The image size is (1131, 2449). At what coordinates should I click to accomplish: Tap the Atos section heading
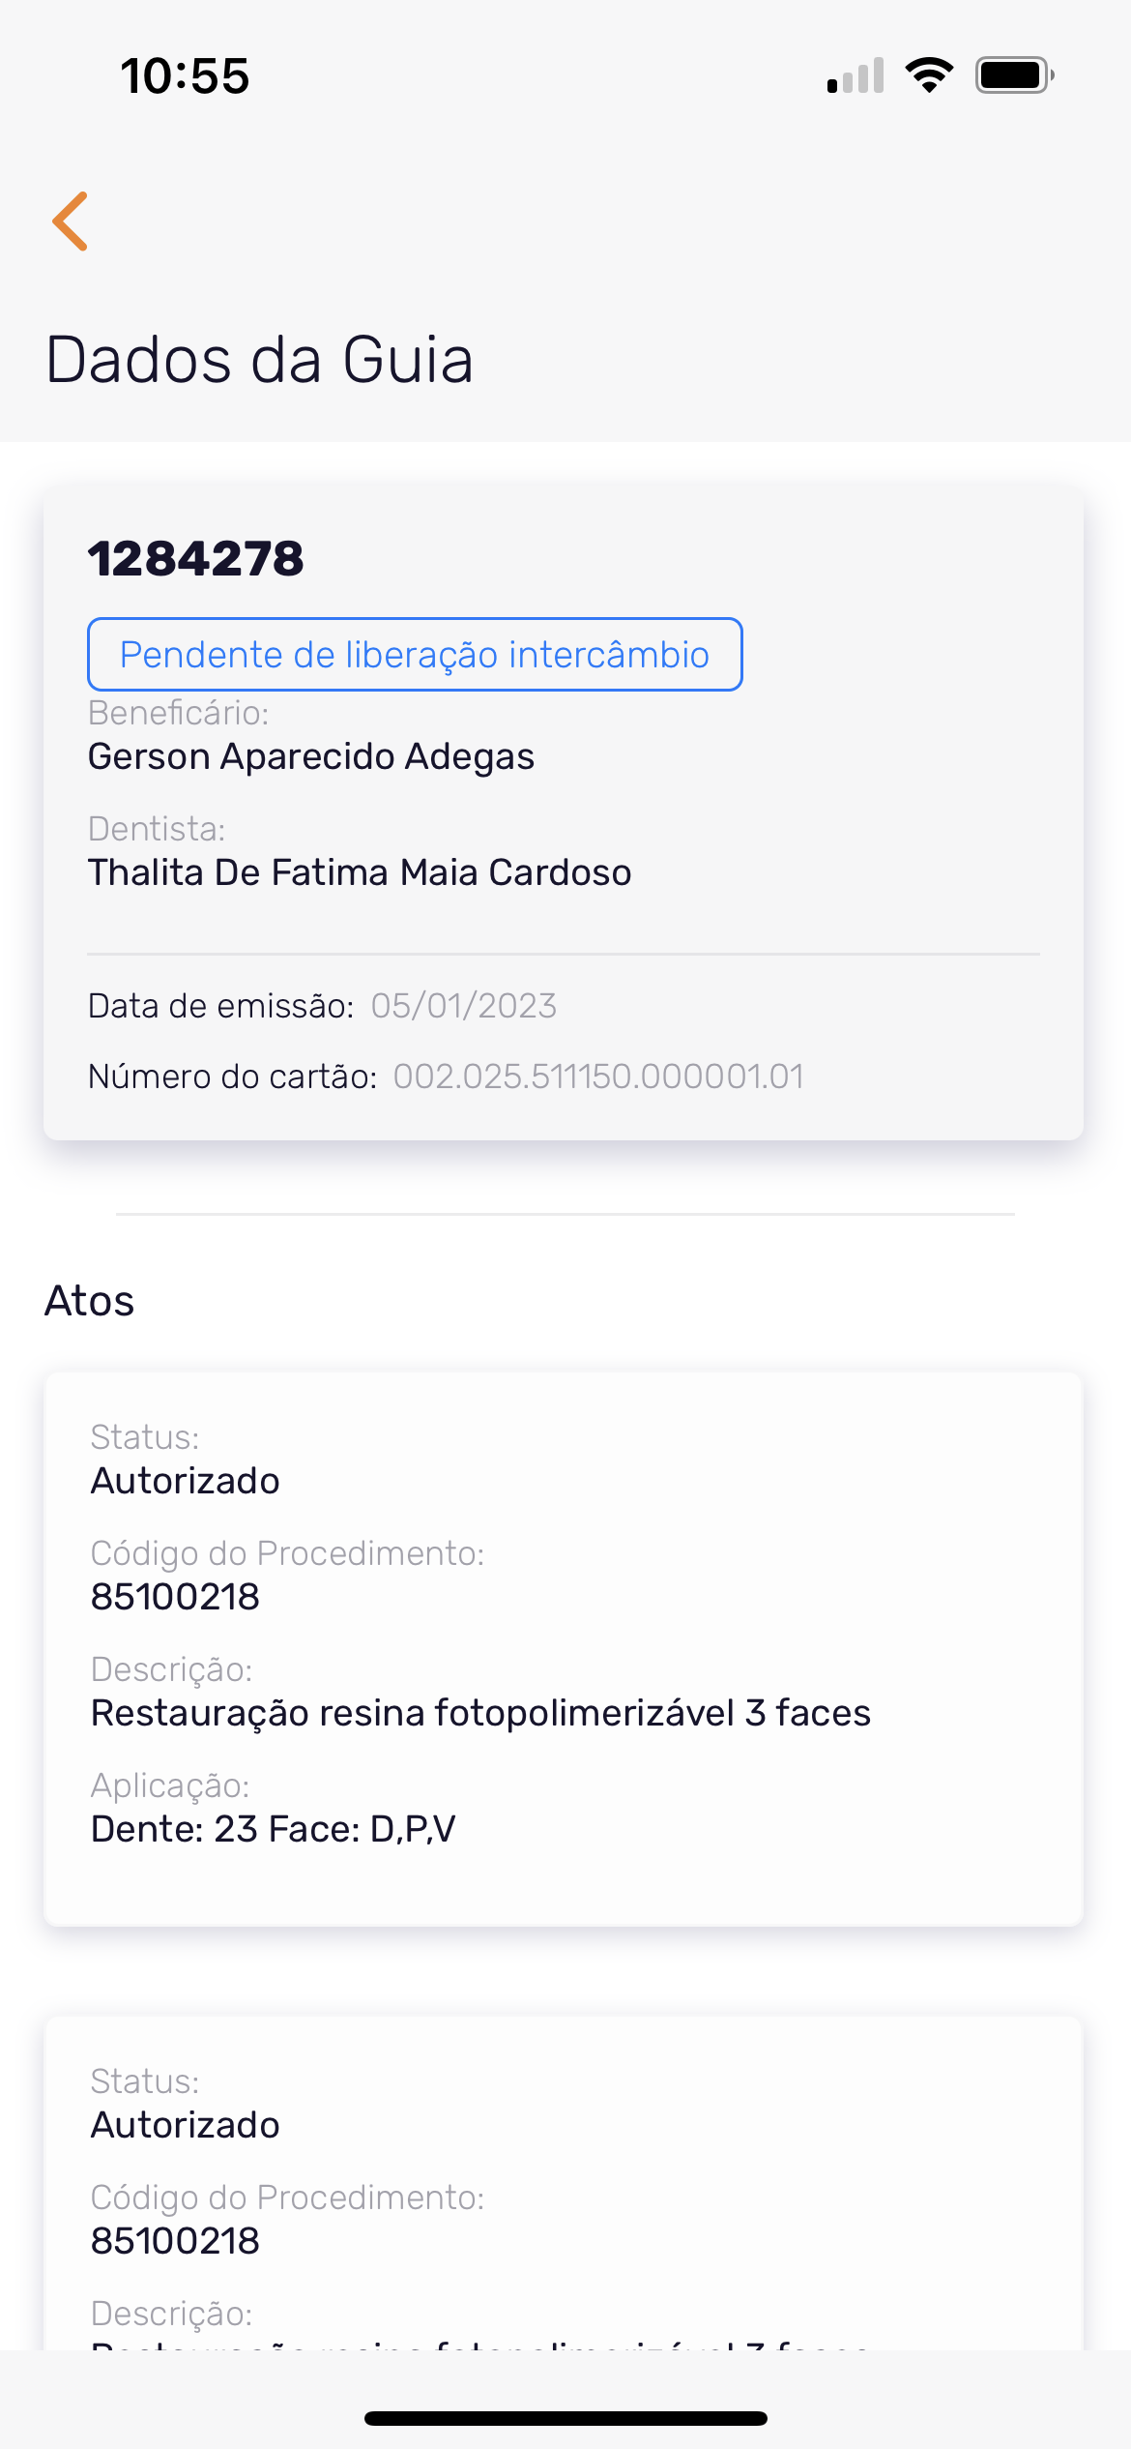click(x=90, y=1301)
